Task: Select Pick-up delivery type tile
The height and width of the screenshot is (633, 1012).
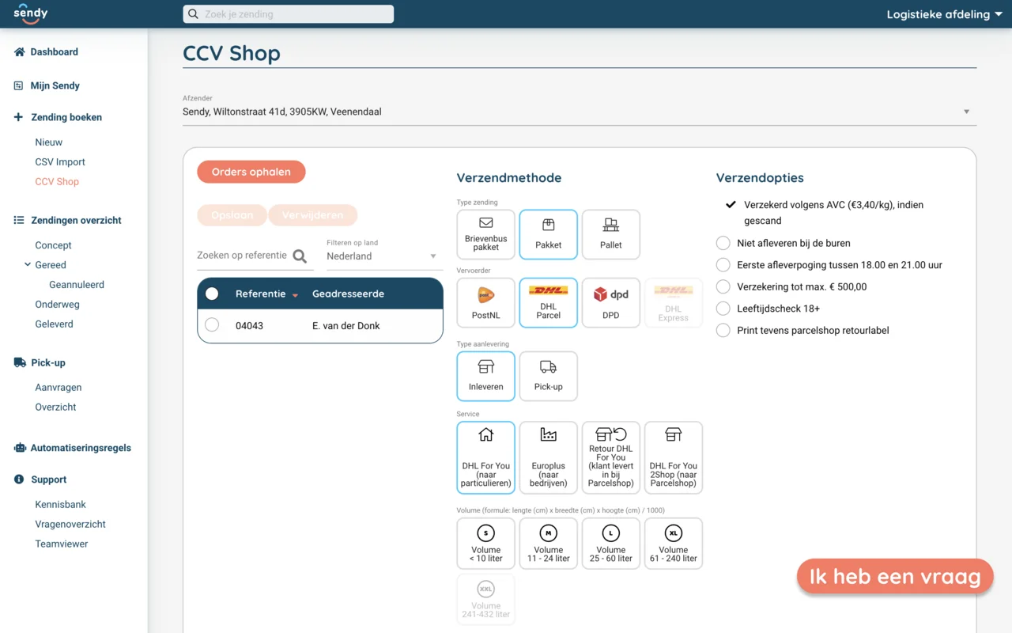Action: pos(549,376)
